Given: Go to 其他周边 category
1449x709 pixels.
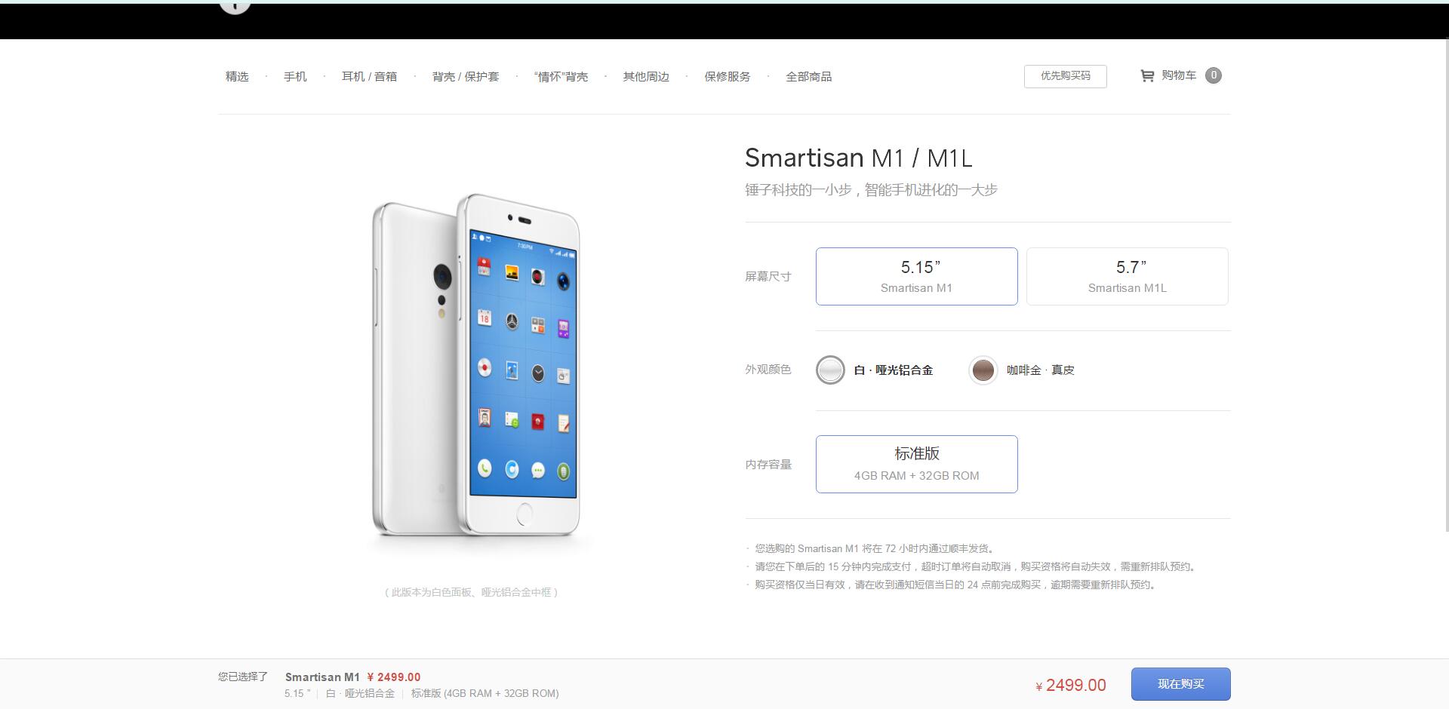Looking at the screenshot, I should pos(646,76).
